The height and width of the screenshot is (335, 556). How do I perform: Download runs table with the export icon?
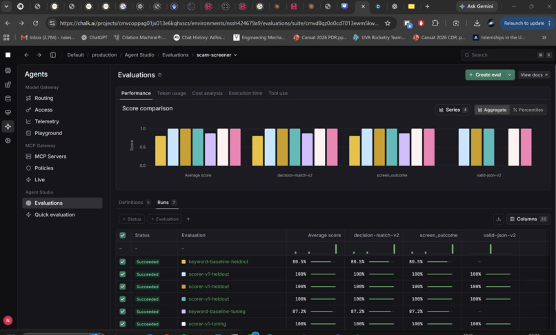pos(498,219)
